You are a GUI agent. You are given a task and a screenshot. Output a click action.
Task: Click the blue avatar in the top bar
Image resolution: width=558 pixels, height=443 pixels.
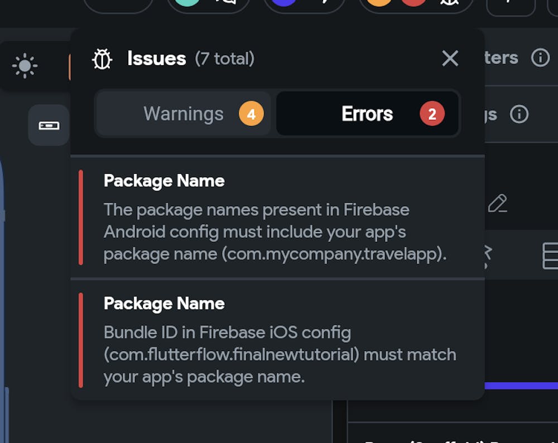pyautogui.click(x=283, y=2)
